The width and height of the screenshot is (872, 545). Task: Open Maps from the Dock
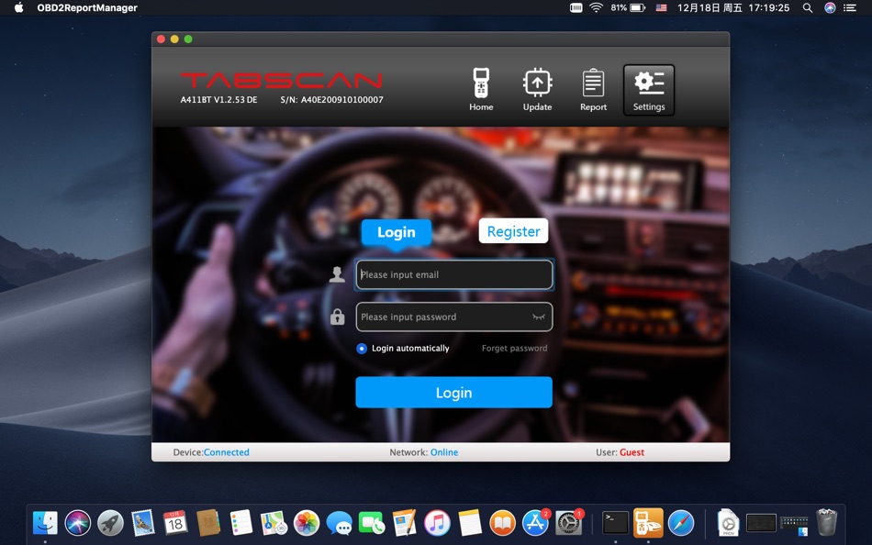[x=274, y=523]
